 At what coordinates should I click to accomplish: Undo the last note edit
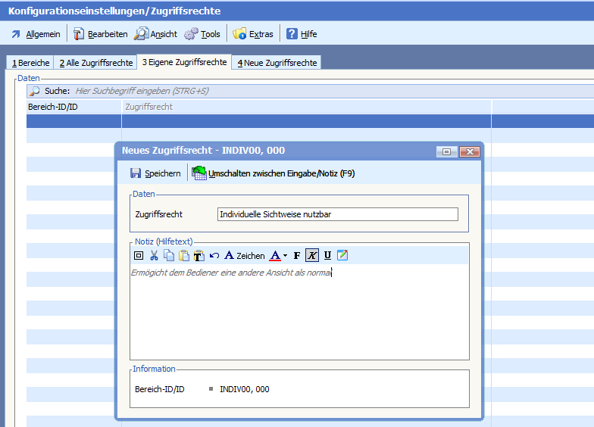214,256
